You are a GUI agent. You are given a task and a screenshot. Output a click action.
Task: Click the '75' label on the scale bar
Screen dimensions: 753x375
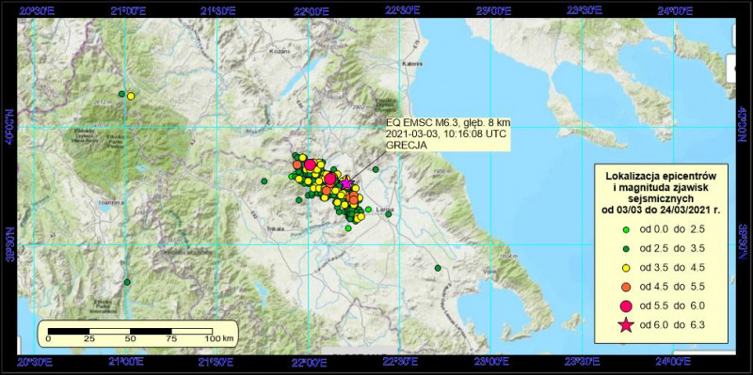[x=171, y=339]
